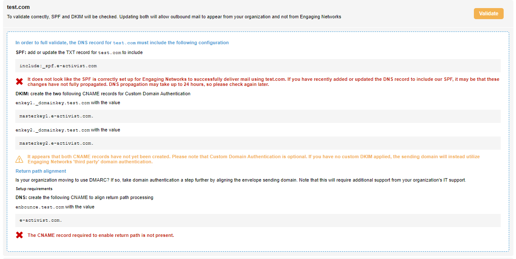This screenshot has height=259, width=516.
Task: Click the bold DKIM: label
Action: [x=22, y=94]
